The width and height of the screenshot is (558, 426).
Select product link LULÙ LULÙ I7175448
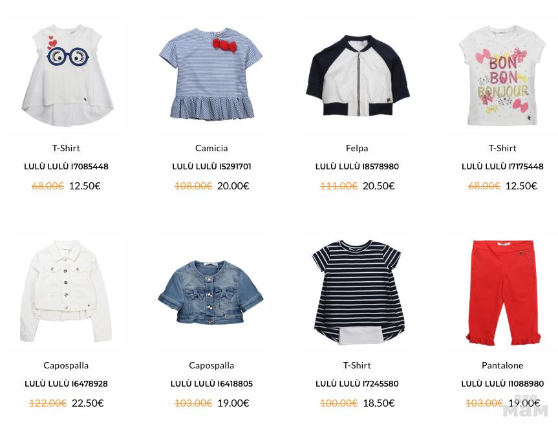502,167
